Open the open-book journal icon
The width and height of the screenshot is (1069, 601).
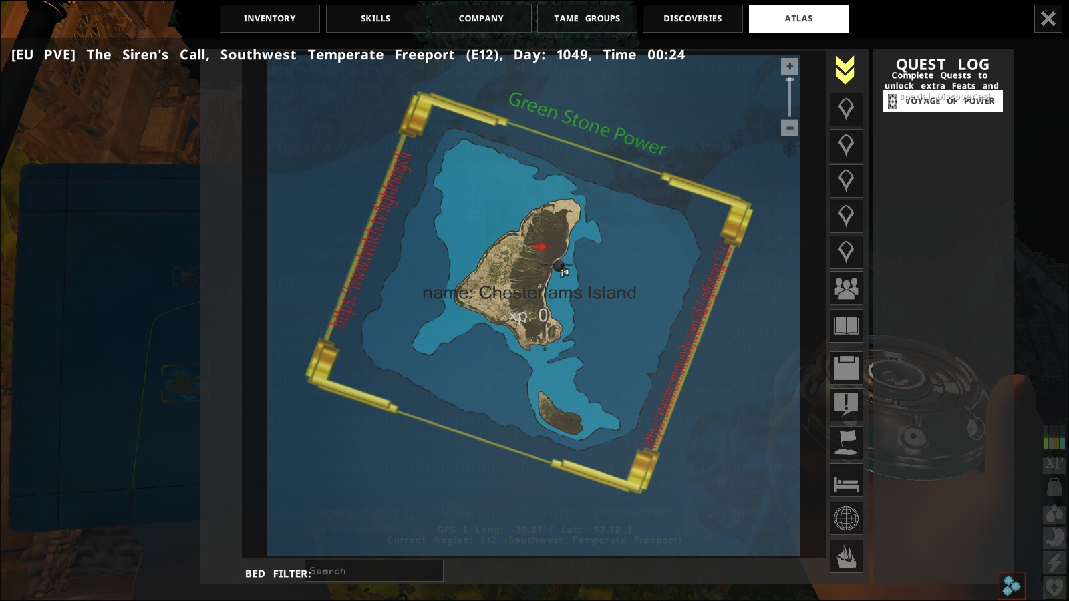[x=847, y=326]
